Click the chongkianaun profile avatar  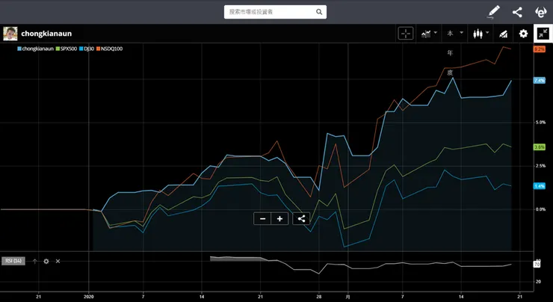pos(10,34)
